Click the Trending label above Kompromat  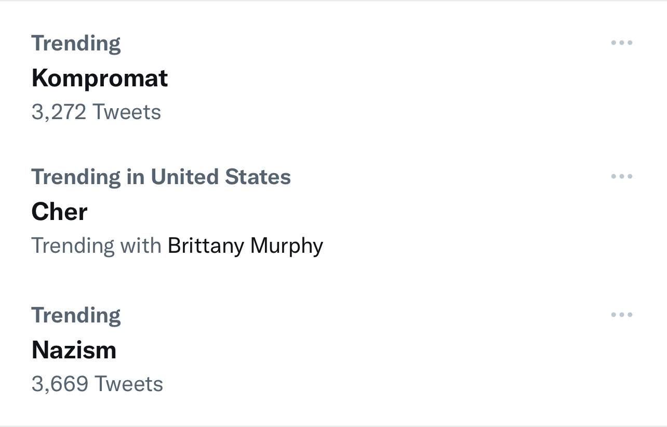[x=76, y=43]
